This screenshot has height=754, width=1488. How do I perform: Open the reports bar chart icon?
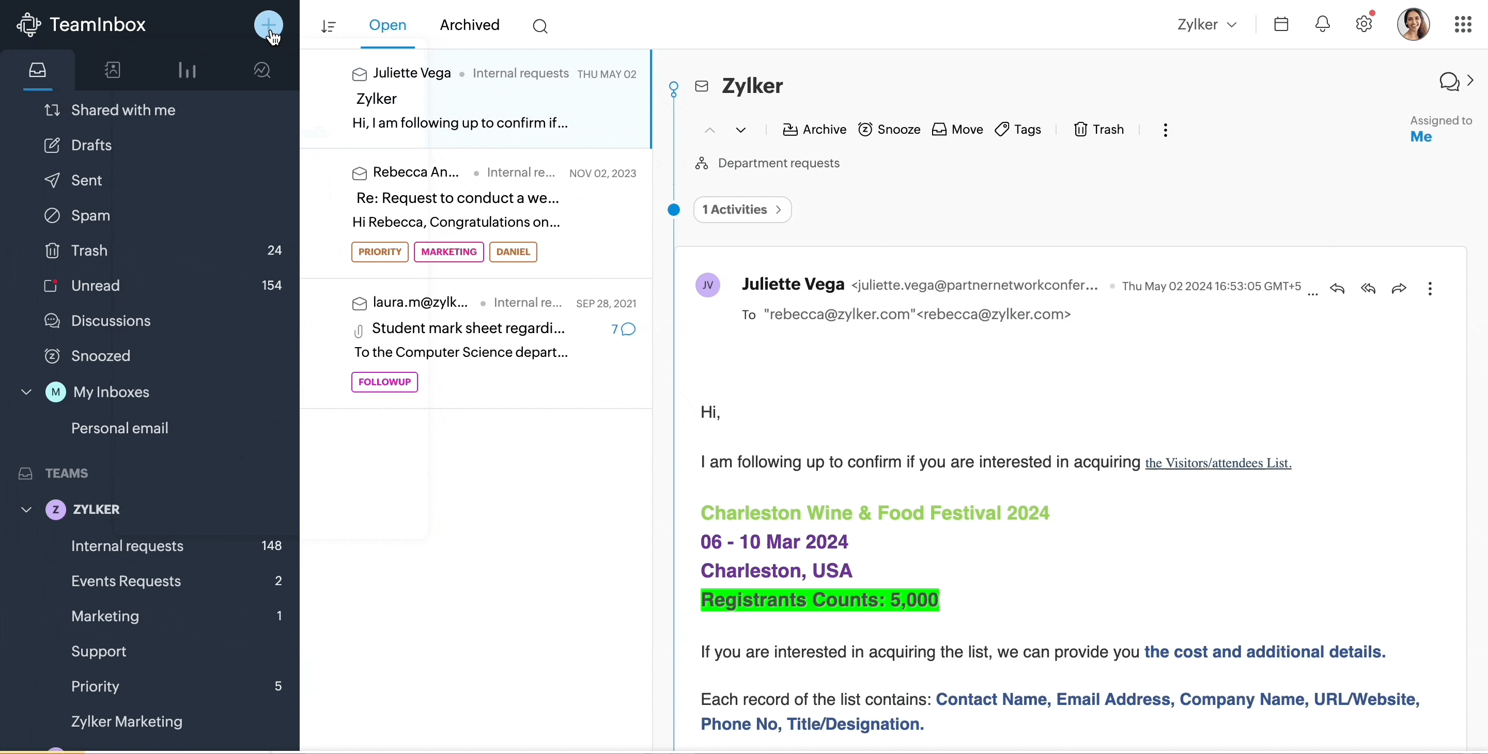click(187, 70)
